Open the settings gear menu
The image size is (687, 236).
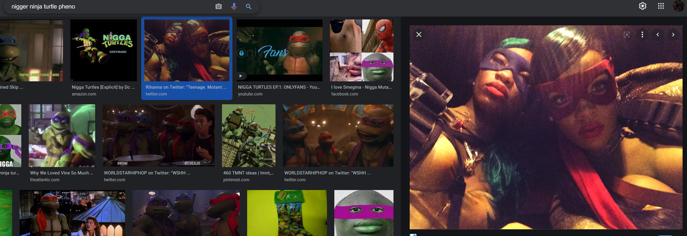[x=643, y=6]
